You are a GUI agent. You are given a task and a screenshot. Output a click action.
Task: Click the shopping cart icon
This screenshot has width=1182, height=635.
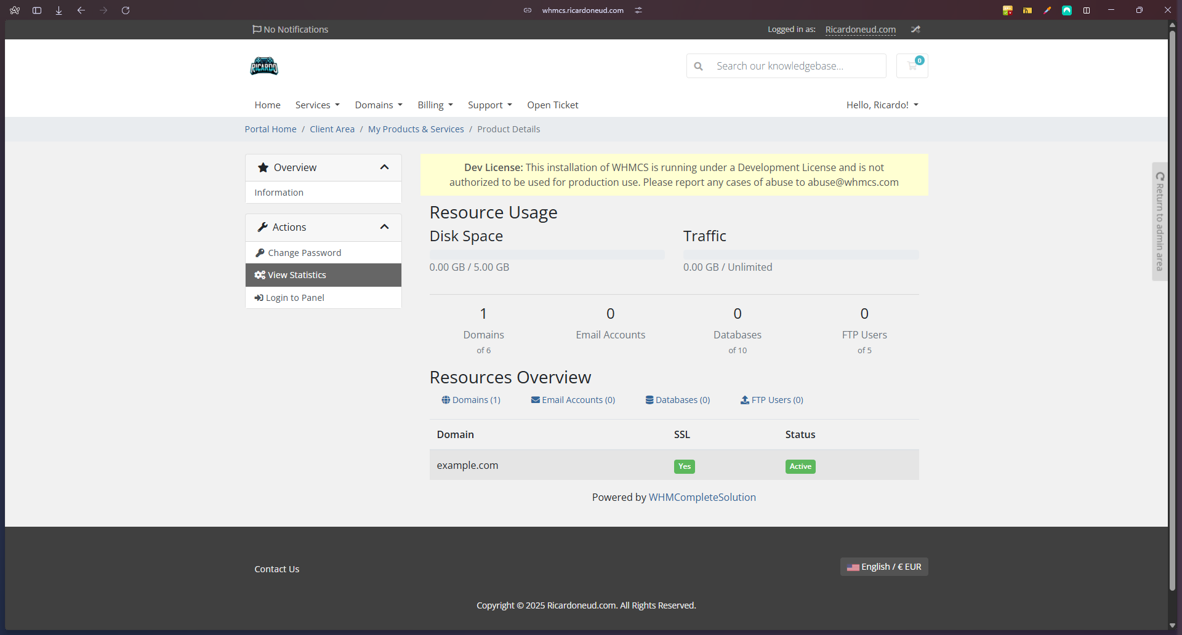pyautogui.click(x=912, y=66)
